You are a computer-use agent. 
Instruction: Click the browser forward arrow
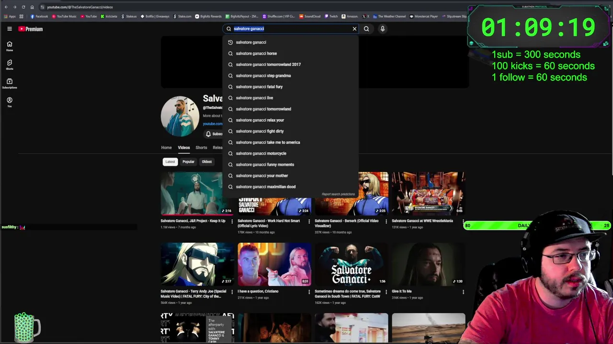14,7
